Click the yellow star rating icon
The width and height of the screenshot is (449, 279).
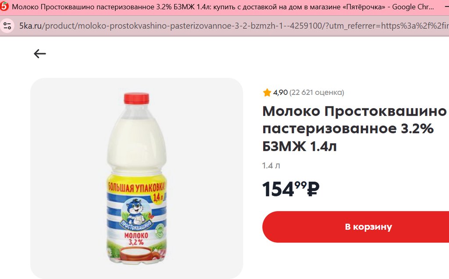267,92
